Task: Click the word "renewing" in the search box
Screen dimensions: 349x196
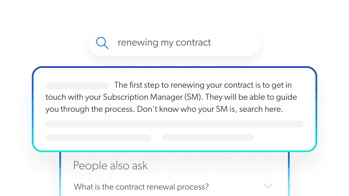Action: [x=134, y=43]
